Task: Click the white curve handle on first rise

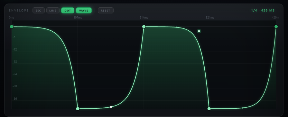Action: pos(111,107)
